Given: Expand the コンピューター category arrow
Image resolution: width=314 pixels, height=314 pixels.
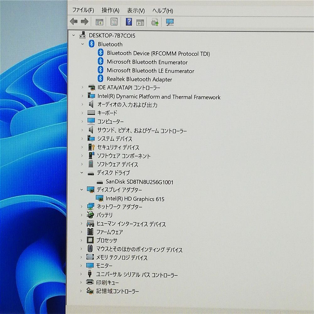Looking at the screenshot, I should point(82,121).
